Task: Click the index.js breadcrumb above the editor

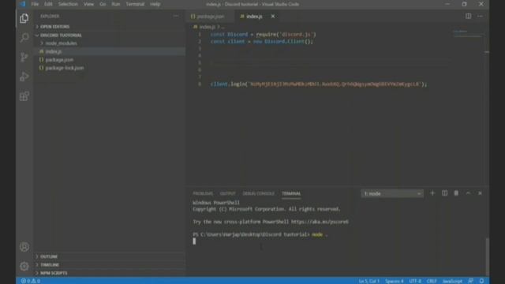Action: point(207,27)
